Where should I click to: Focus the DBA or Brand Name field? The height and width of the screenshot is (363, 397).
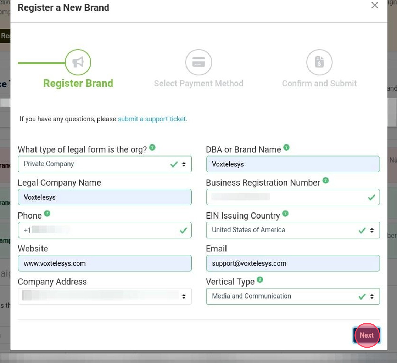(x=292, y=164)
